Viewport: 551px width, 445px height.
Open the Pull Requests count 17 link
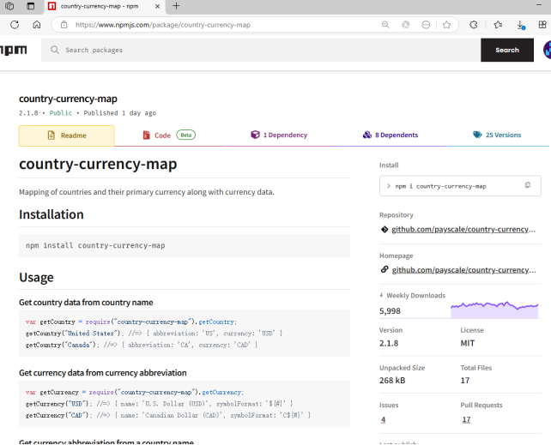pyautogui.click(x=466, y=420)
